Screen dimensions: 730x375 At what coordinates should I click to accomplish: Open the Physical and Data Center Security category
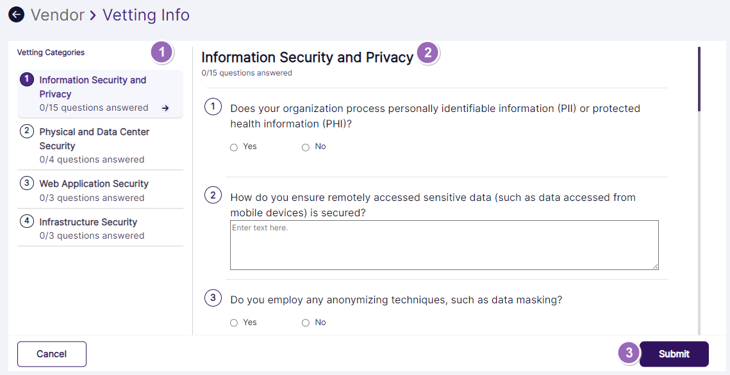pyautogui.click(x=94, y=138)
